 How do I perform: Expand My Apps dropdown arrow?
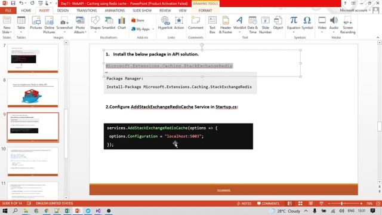153,29
